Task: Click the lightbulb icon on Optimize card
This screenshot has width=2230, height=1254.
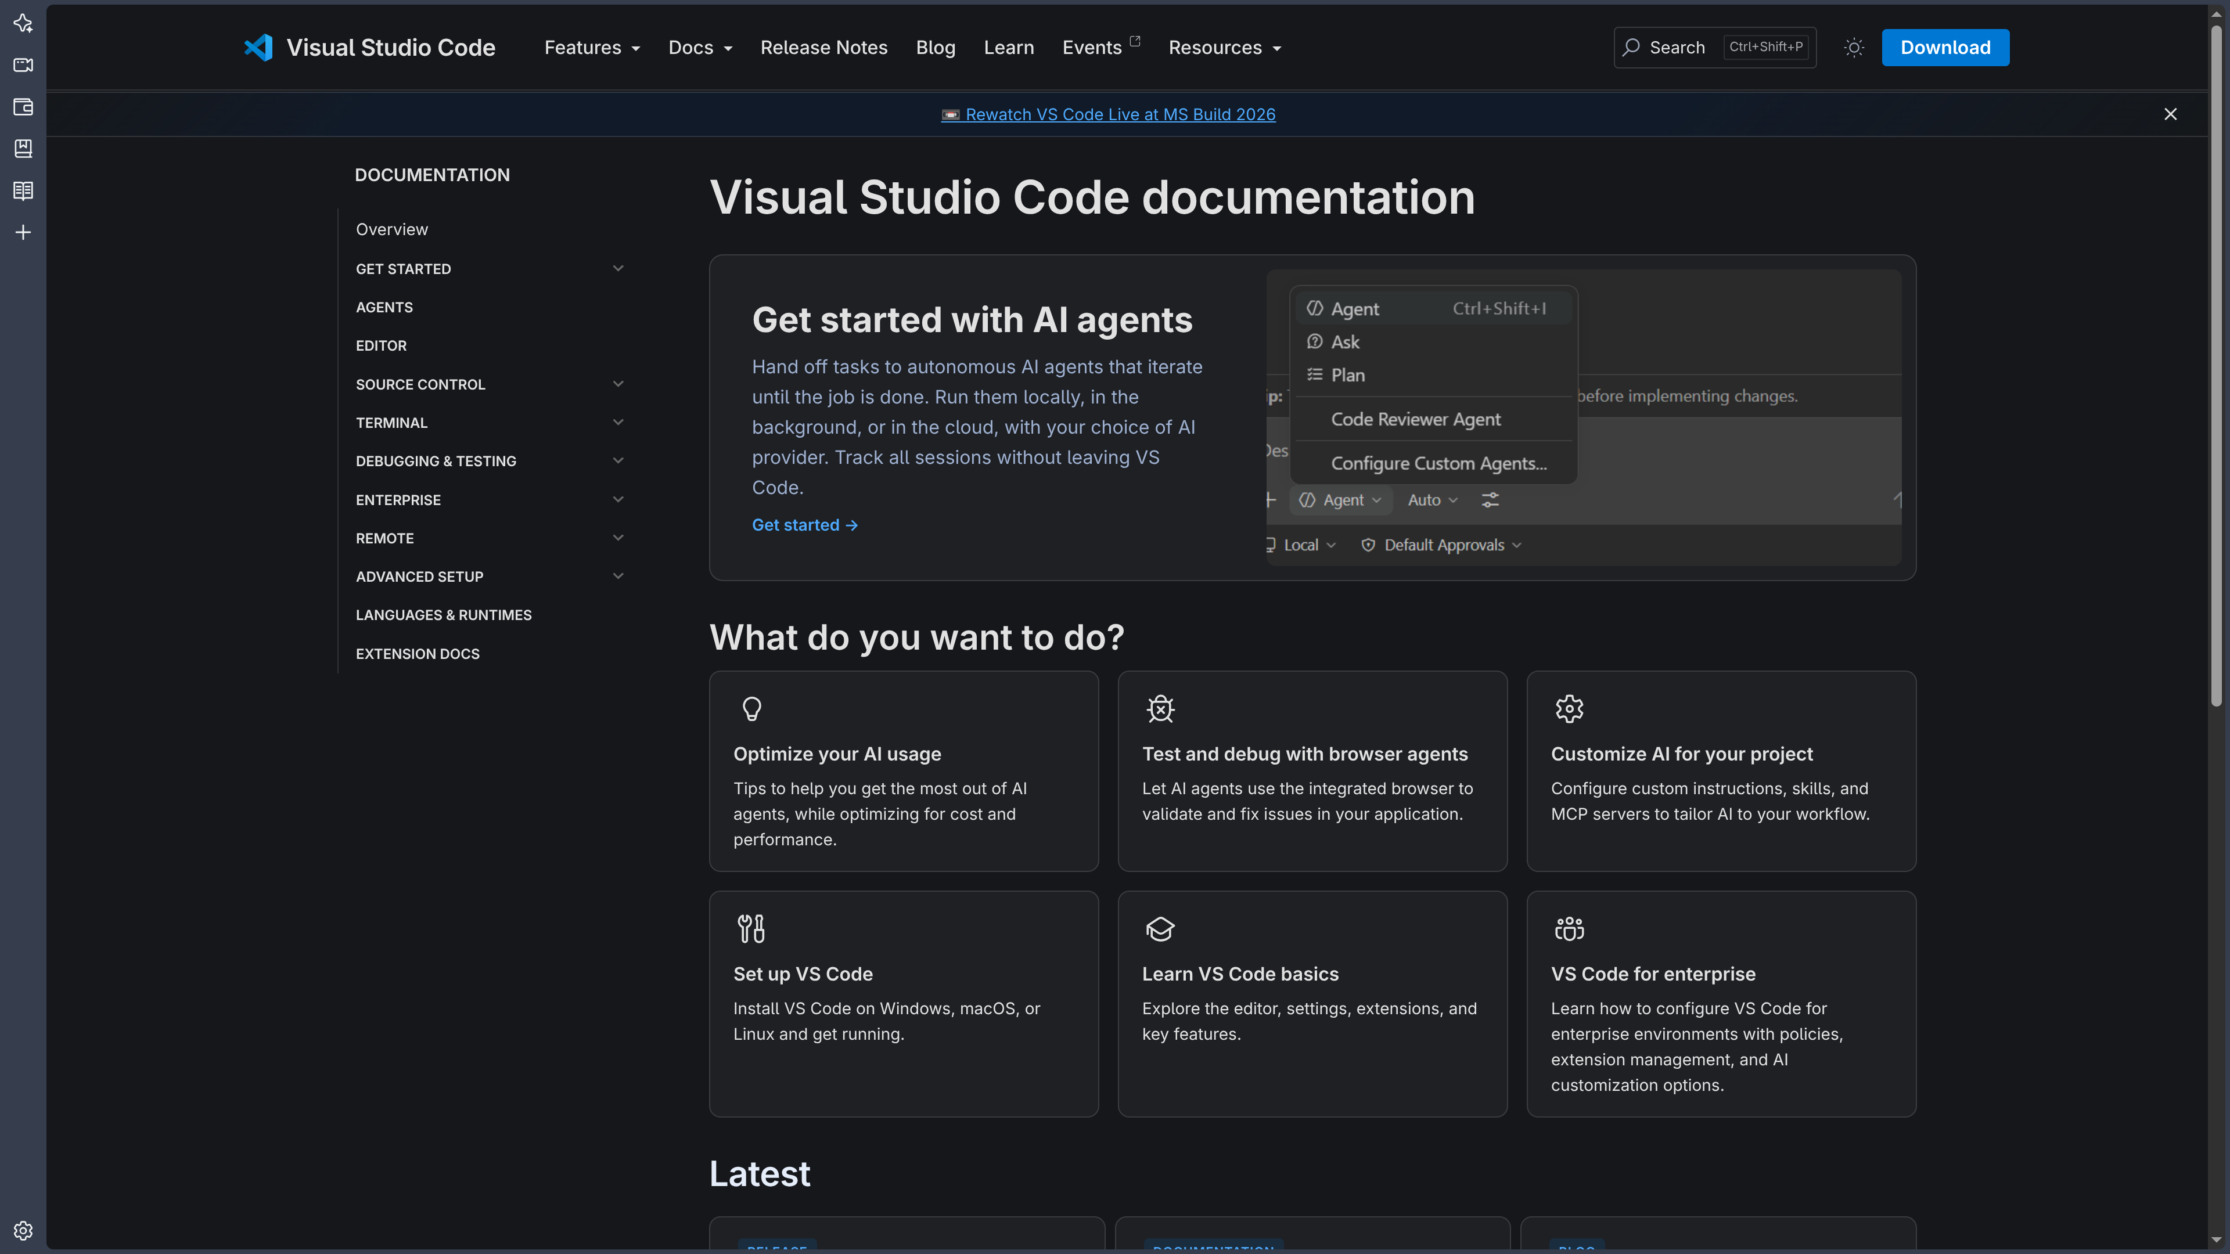Action: 751,709
